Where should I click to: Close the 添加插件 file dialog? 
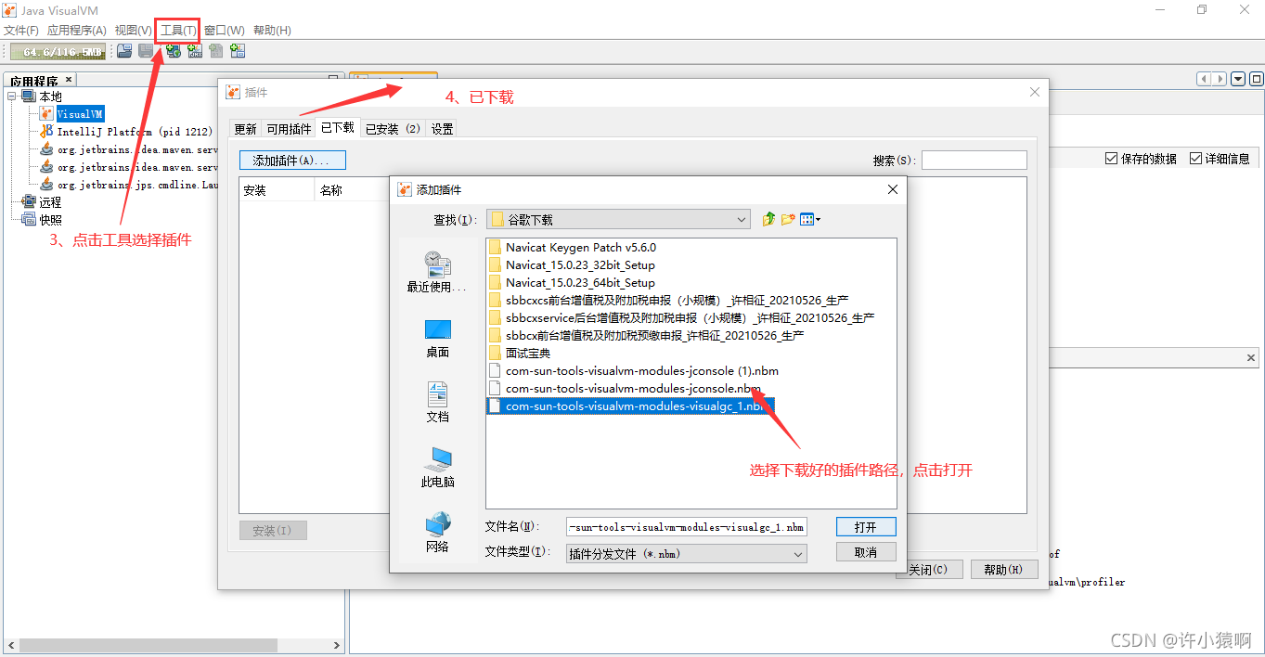click(x=893, y=189)
